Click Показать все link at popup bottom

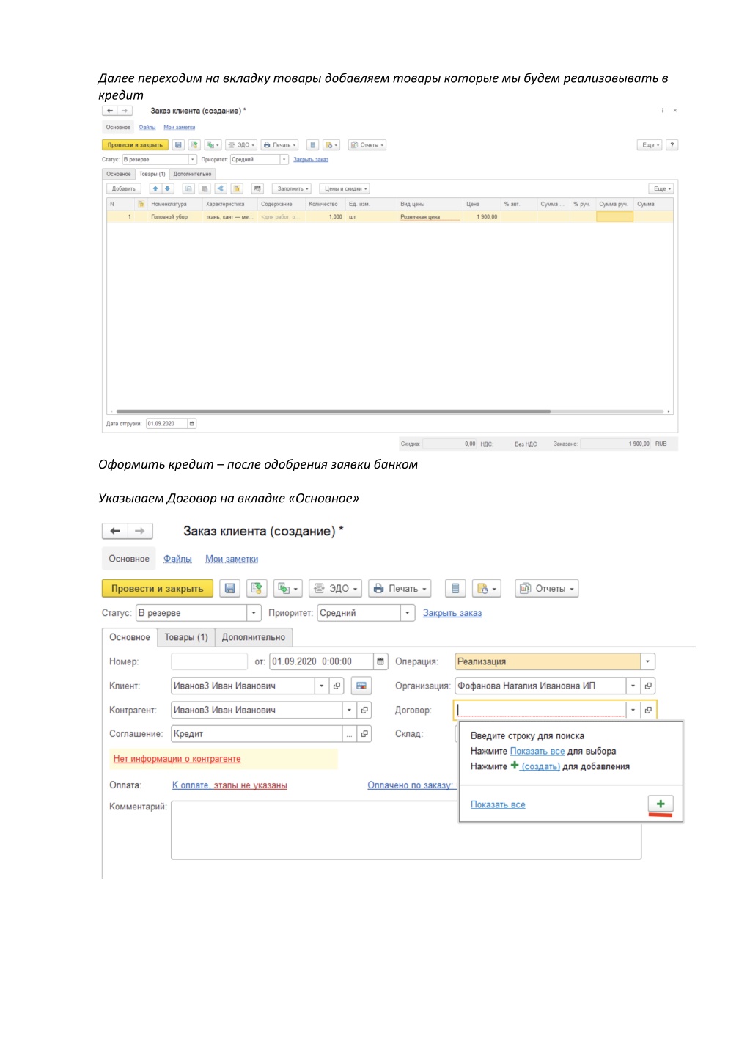tap(498, 804)
